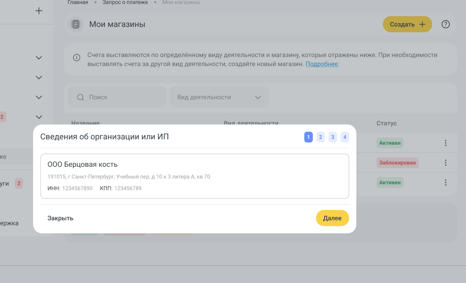Click the My Stores document icon

pos(76,24)
